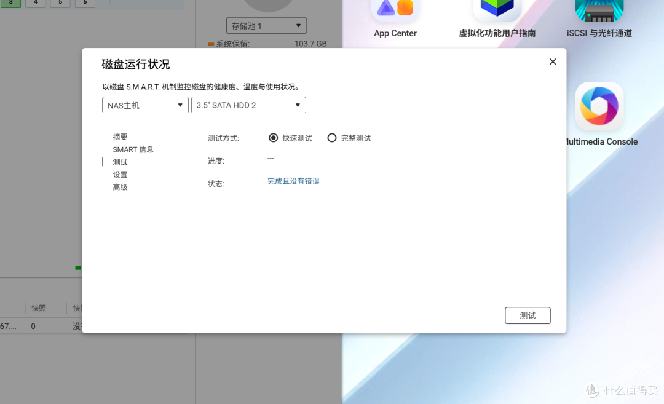The image size is (664, 404).
Task: Open Multimedia Console desktop icon
Action: (x=599, y=106)
